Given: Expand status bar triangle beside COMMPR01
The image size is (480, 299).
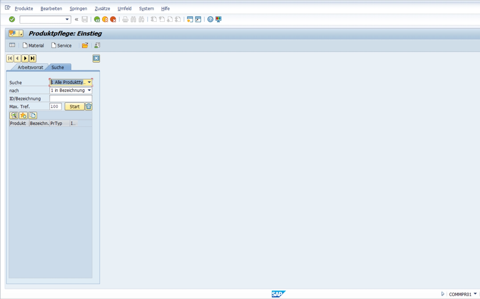Looking at the screenshot, I should point(443,294).
